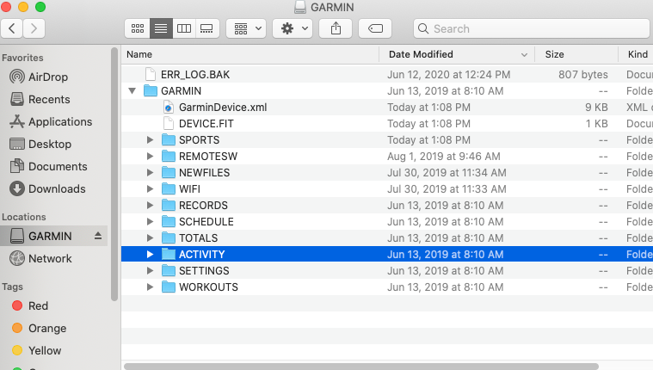Select the GARMIN folder icon in list
653x370 pixels.
click(x=151, y=91)
